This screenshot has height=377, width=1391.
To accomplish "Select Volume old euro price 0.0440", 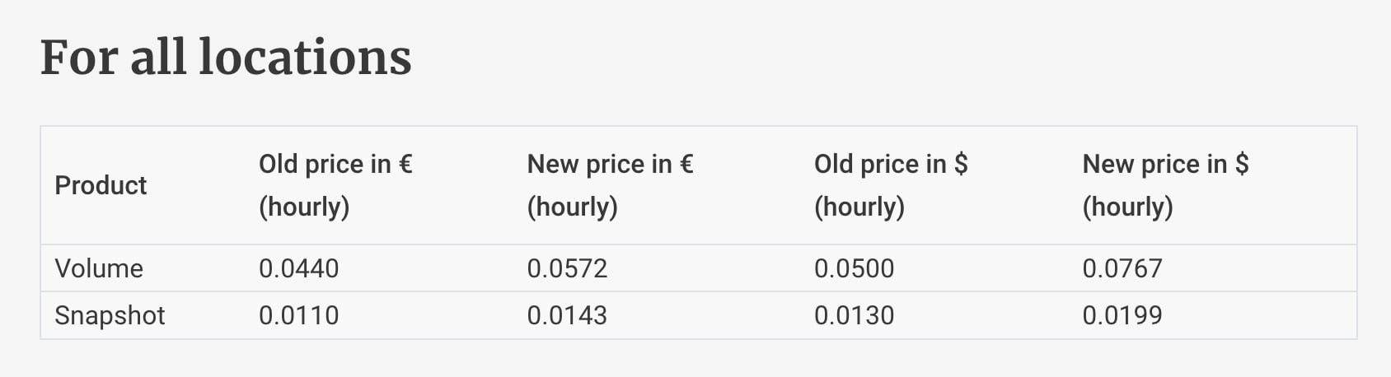I will (x=298, y=268).
